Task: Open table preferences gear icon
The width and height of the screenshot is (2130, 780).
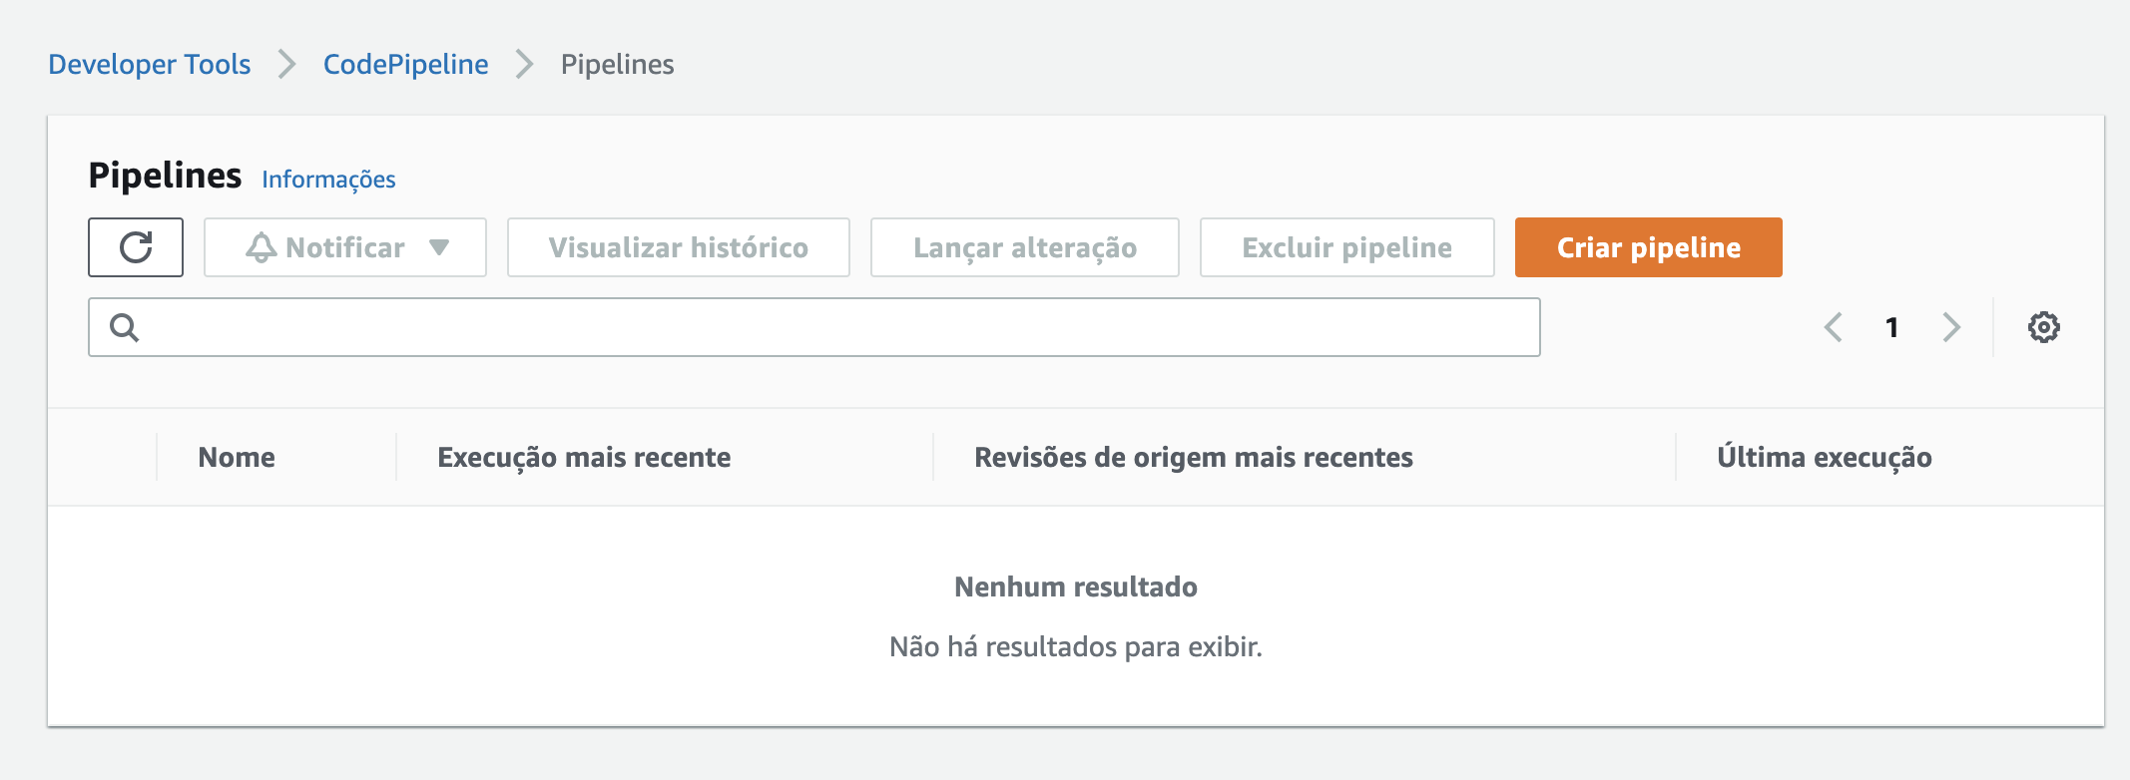Action: pyautogui.click(x=2043, y=327)
